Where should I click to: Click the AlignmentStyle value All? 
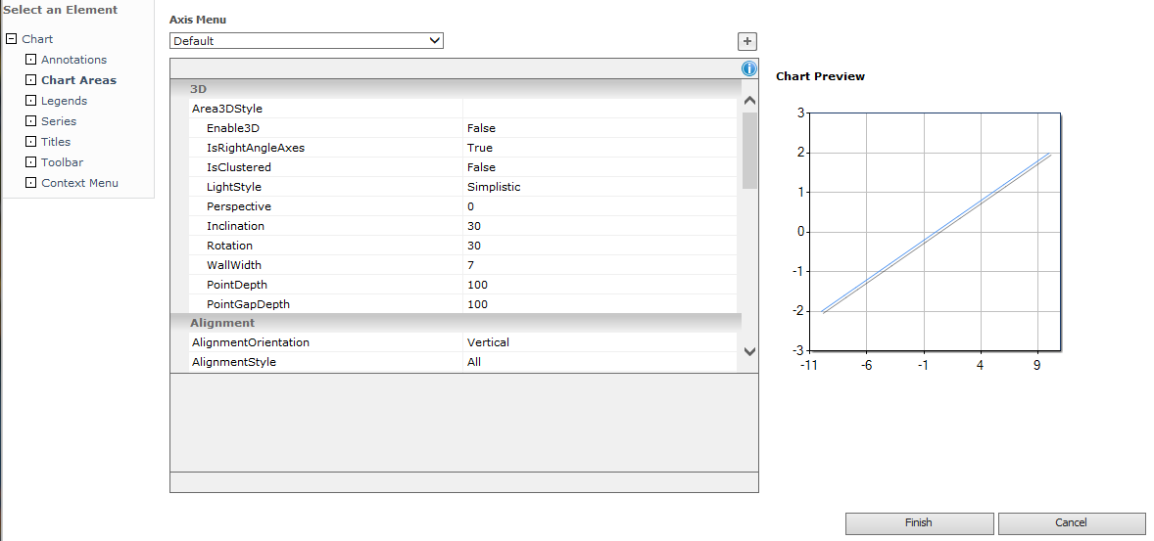coord(474,362)
